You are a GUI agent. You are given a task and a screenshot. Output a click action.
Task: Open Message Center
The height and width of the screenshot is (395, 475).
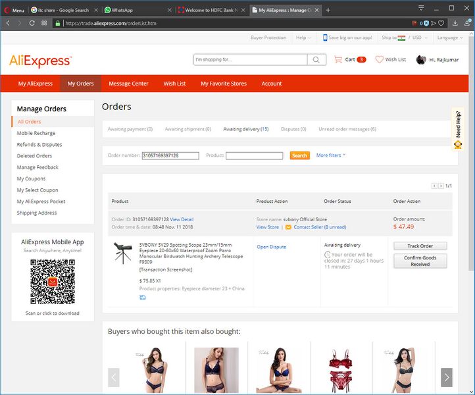(128, 84)
